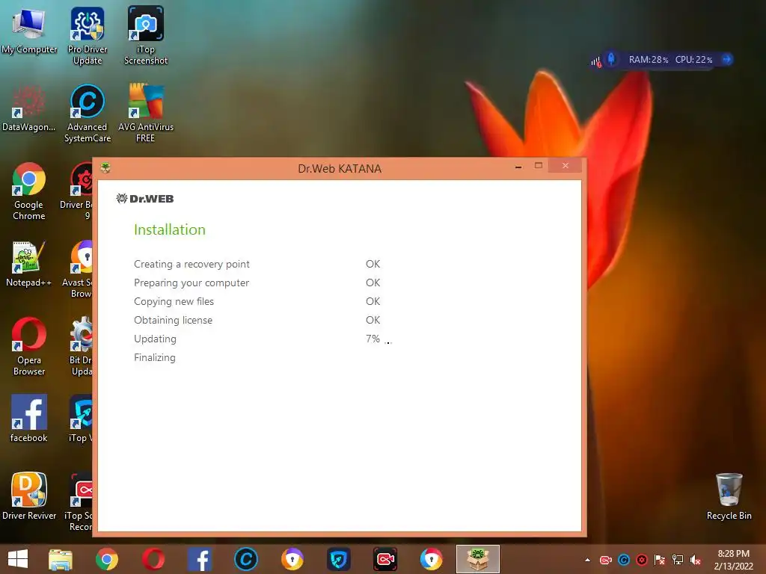
Task: Click the OK status beside Obtaining license
Action: [x=373, y=320]
